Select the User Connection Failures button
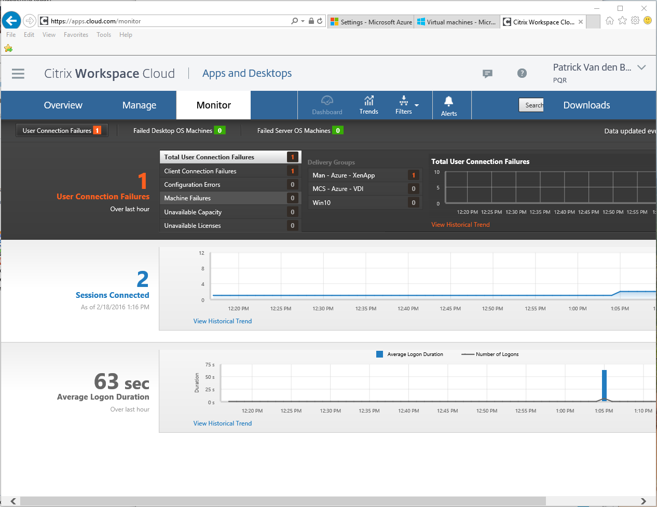 (62, 130)
